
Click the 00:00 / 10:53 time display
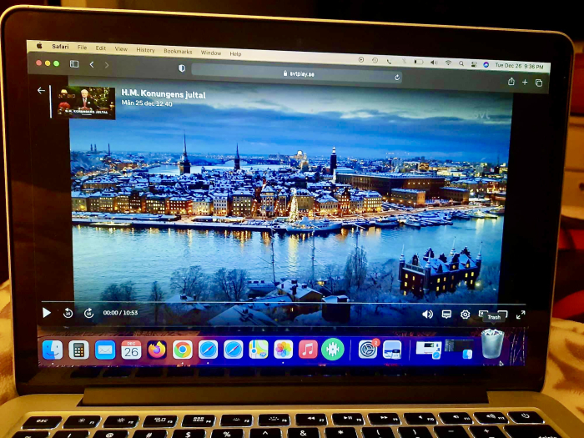coord(120,313)
